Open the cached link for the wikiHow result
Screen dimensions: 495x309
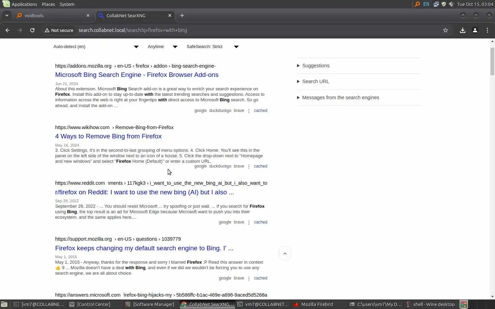tap(261, 166)
